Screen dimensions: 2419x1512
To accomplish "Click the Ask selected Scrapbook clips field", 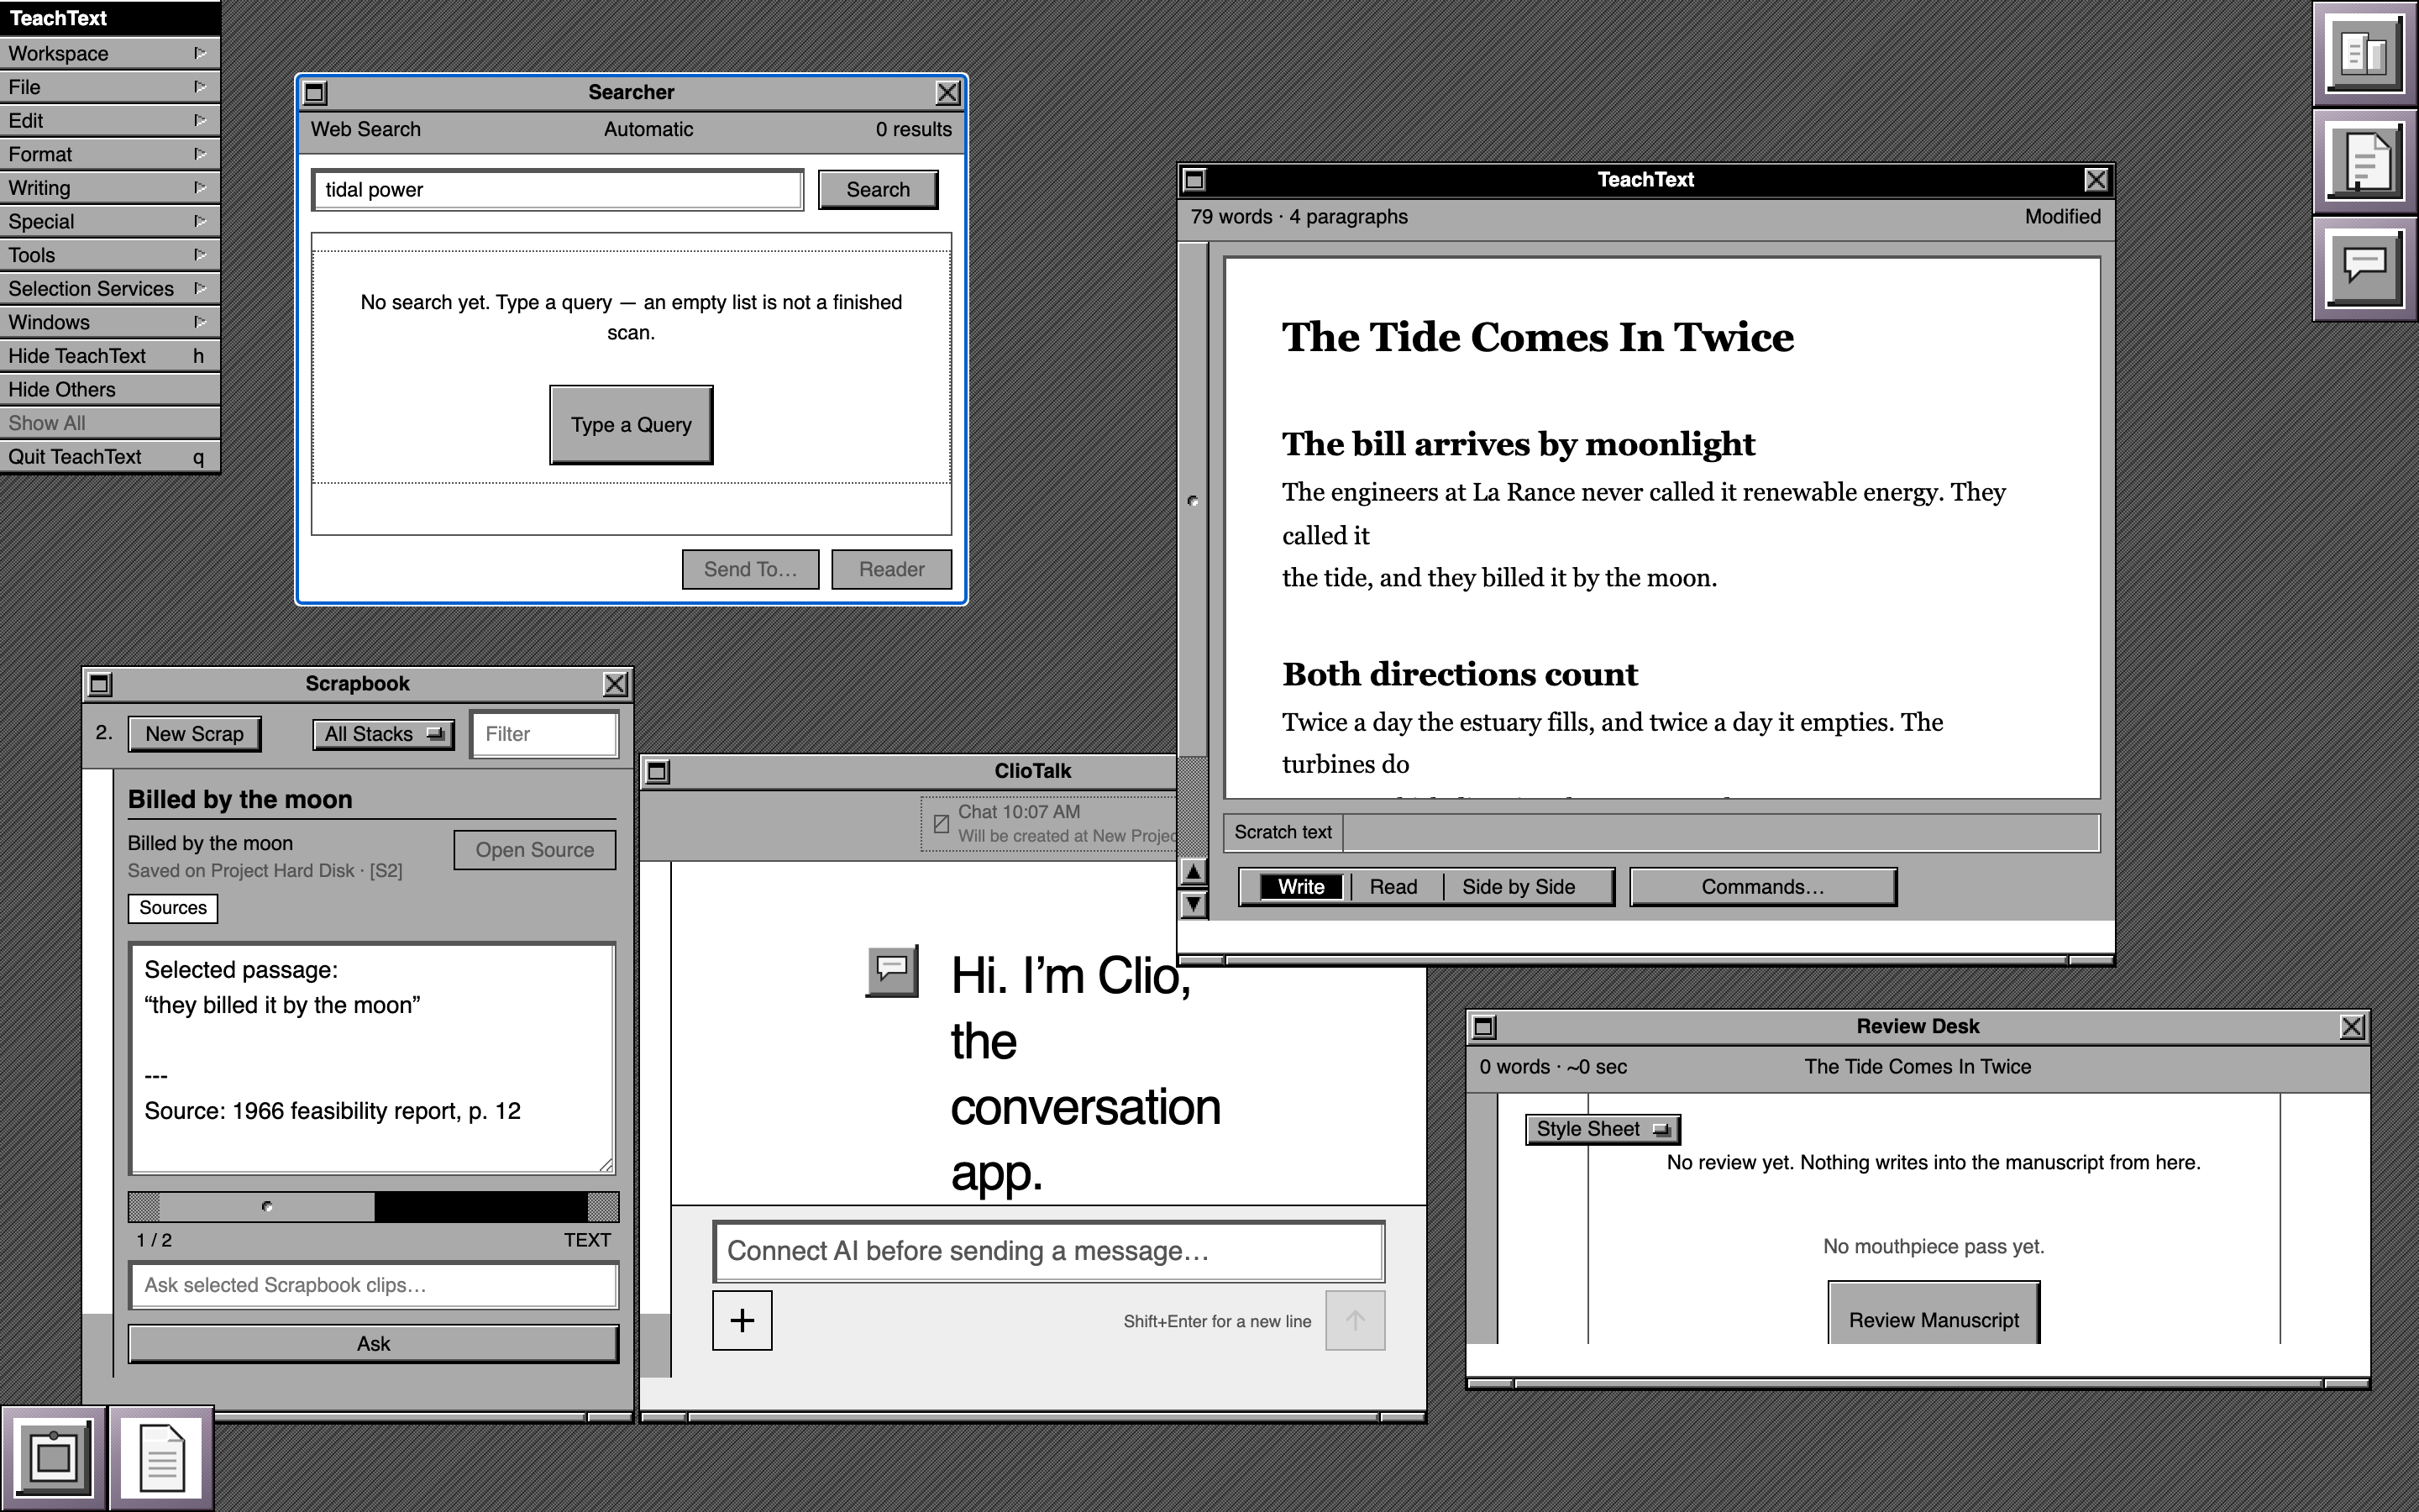I will (374, 1285).
